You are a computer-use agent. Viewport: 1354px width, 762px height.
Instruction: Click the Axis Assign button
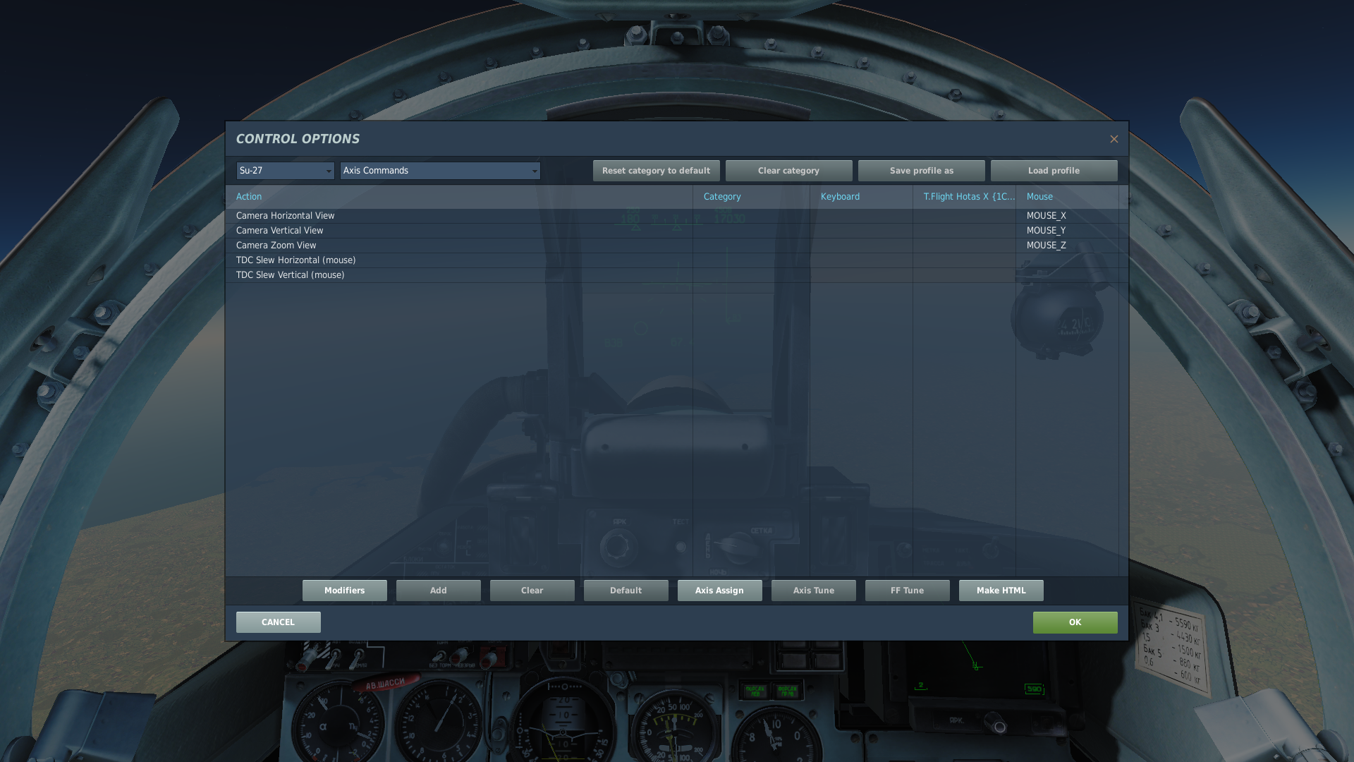pos(719,591)
